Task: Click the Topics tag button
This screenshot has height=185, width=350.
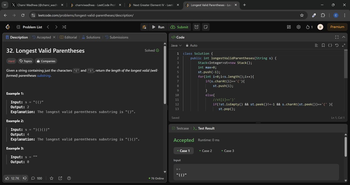Action: 26,61
